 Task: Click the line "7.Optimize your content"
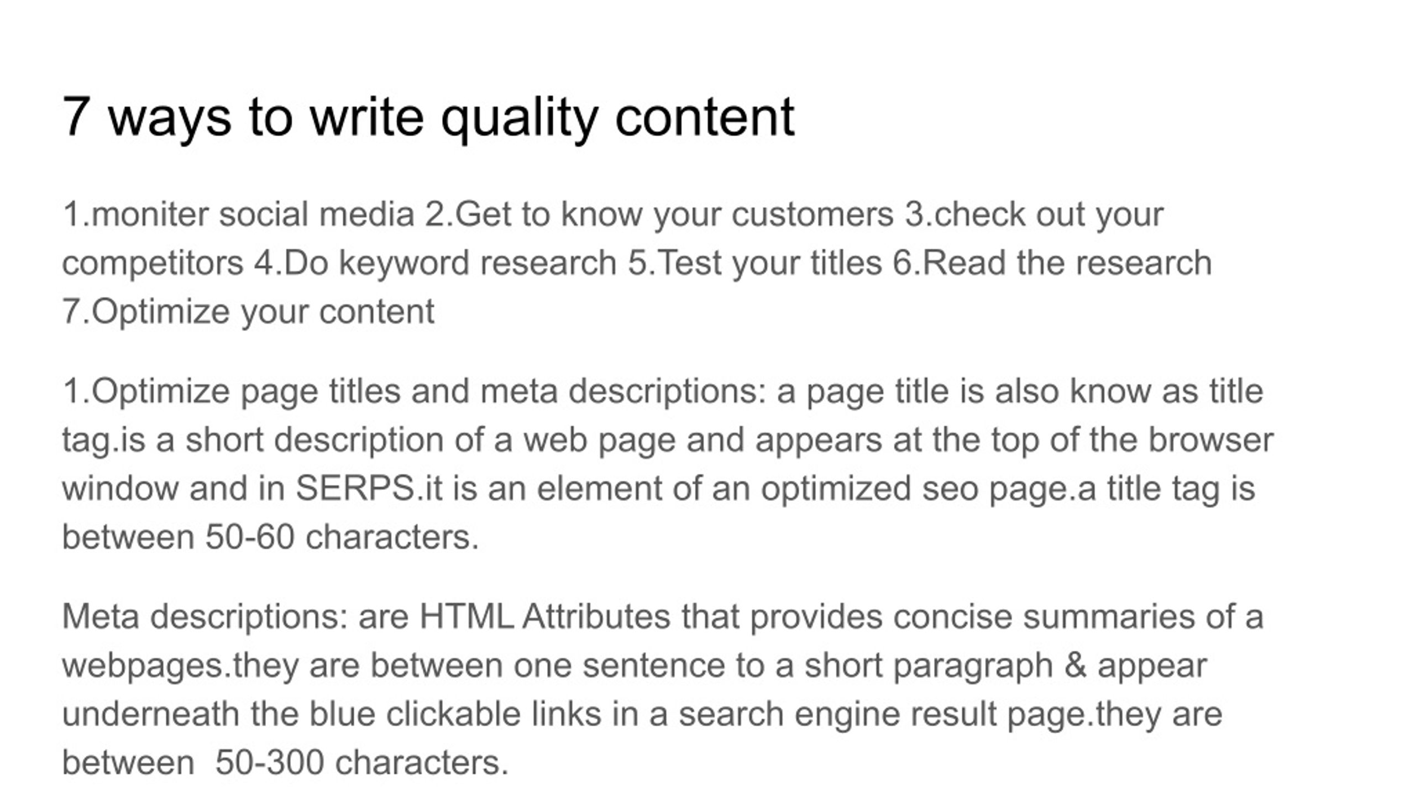(248, 312)
